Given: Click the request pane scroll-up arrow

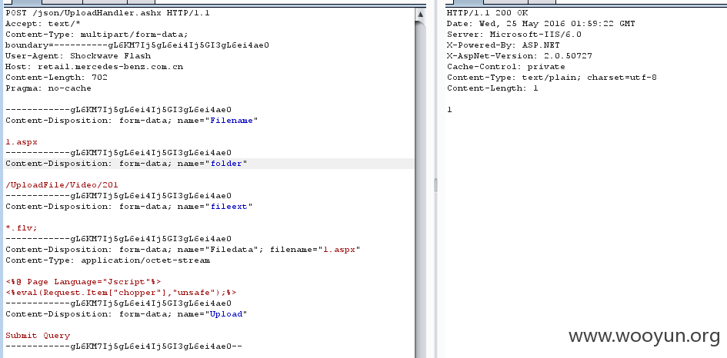Looking at the screenshot, I should point(421,15).
